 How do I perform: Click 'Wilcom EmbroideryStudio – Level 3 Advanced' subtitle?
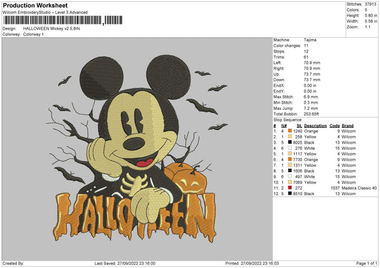click(x=45, y=13)
